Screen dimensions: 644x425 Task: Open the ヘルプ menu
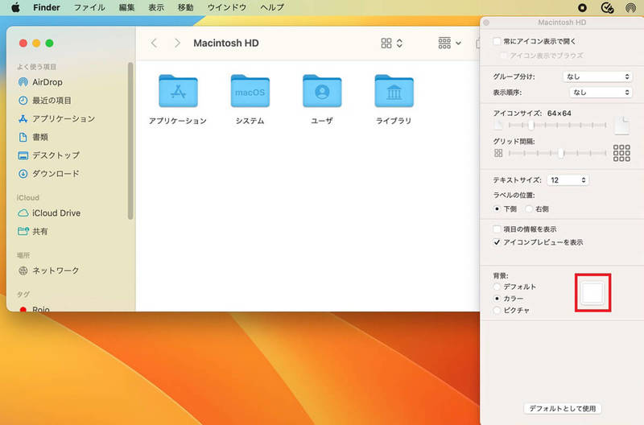(272, 7)
